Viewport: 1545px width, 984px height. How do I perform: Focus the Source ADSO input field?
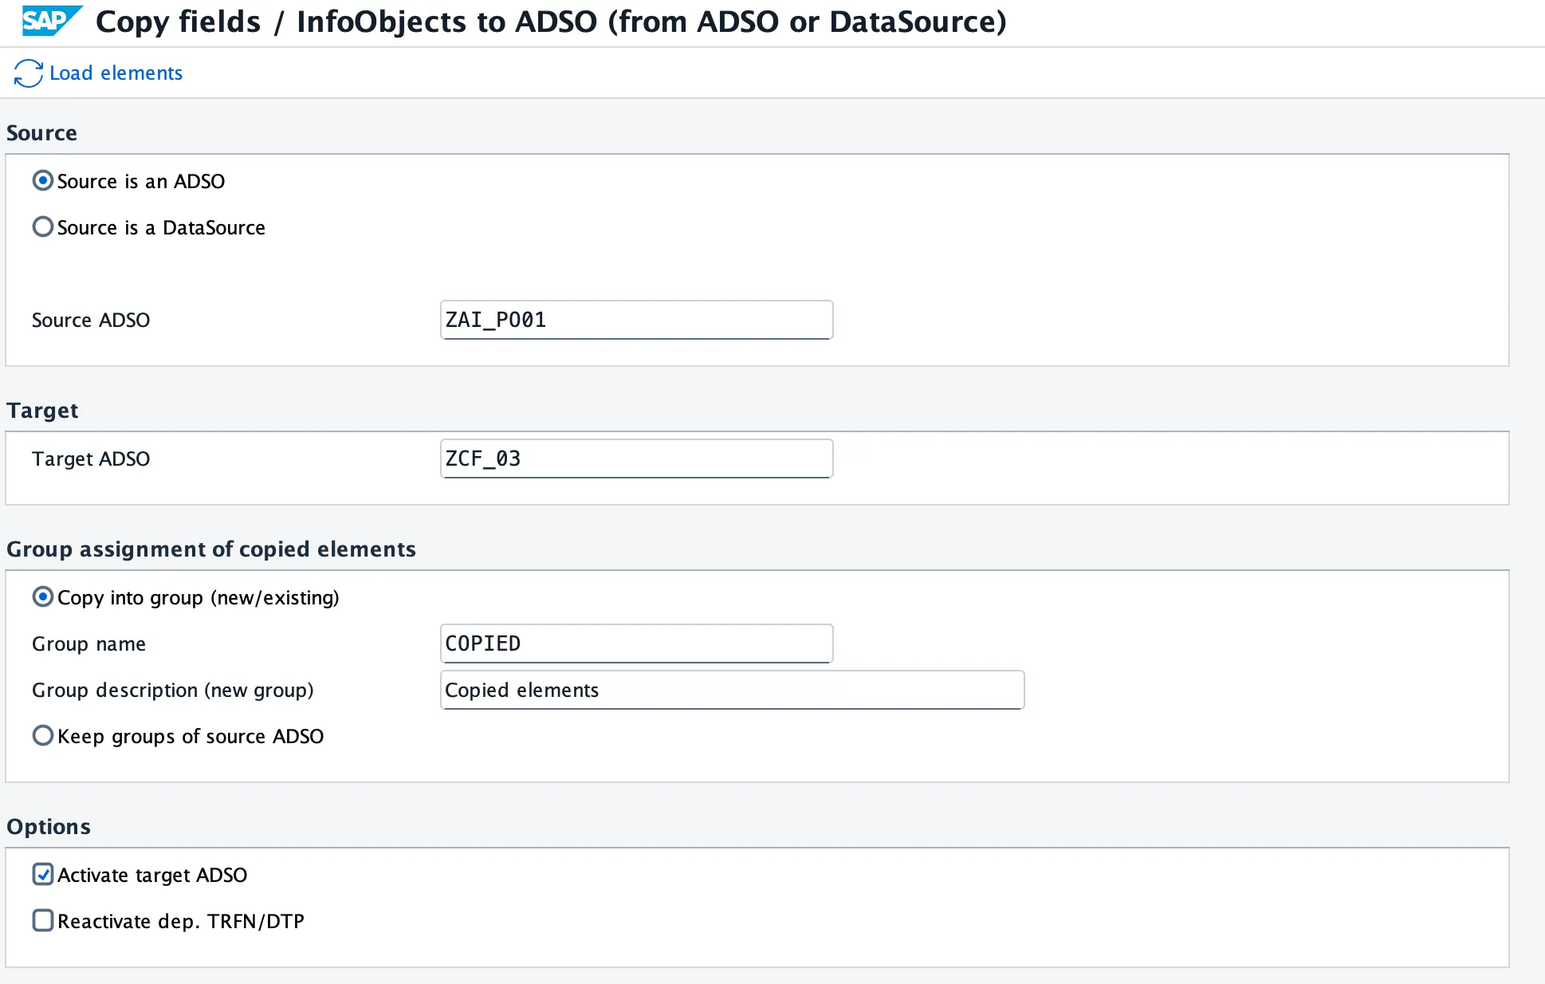pos(636,320)
